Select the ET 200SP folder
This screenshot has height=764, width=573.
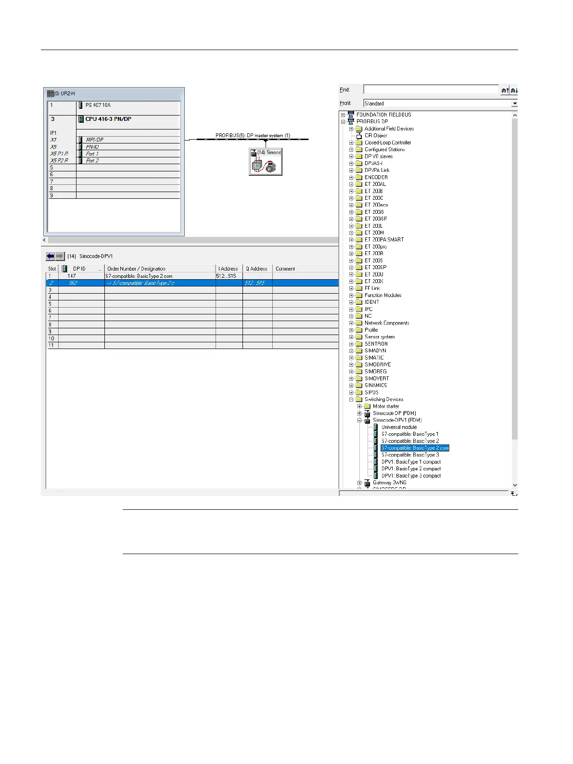click(x=375, y=267)
